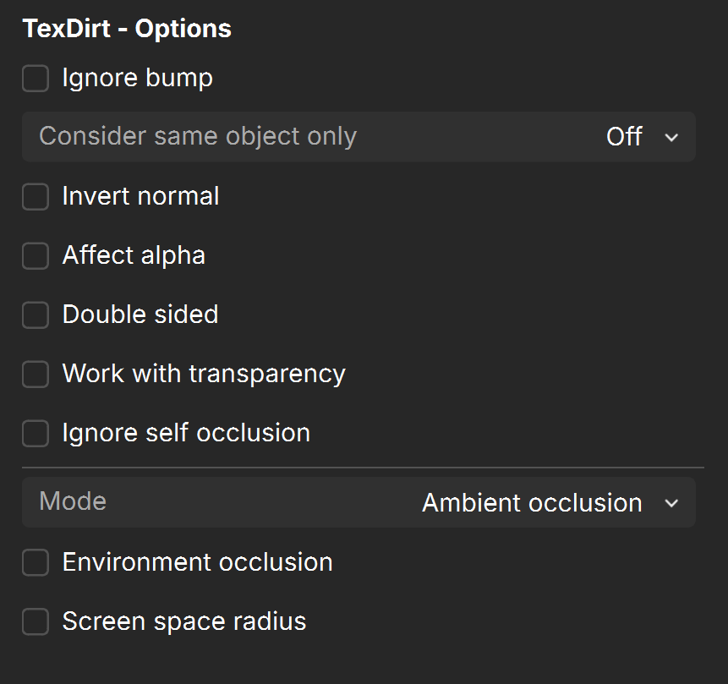Click the Consider same object only label

point(198,136)
